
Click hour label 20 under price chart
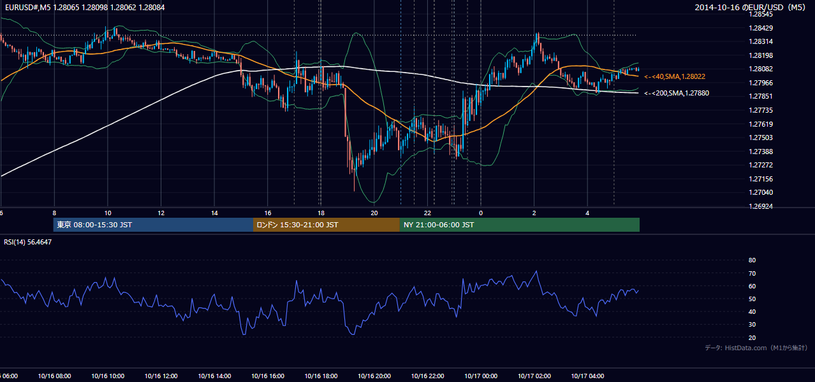374,213
